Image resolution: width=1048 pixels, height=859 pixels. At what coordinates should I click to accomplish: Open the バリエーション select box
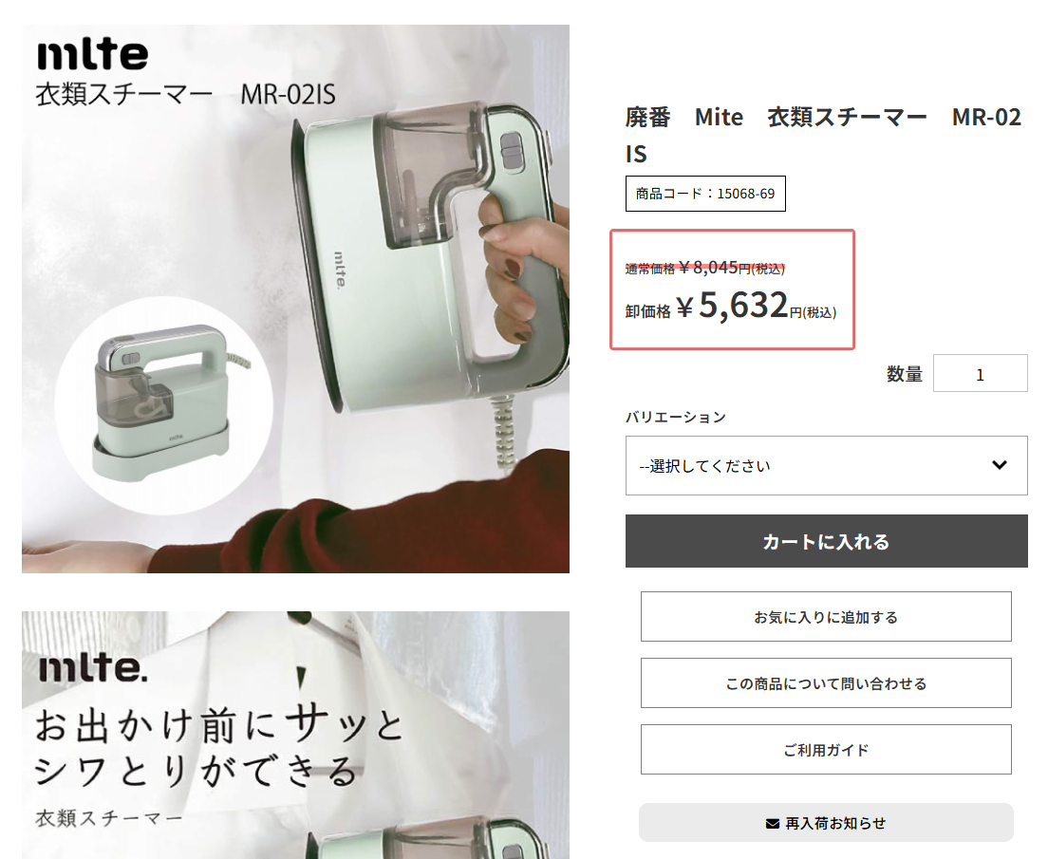pos(826,466)
